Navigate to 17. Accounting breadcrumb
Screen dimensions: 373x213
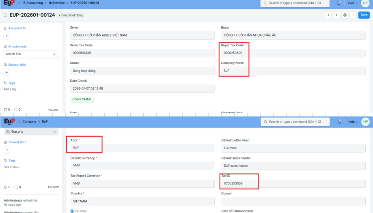click(x=32, y=3)
